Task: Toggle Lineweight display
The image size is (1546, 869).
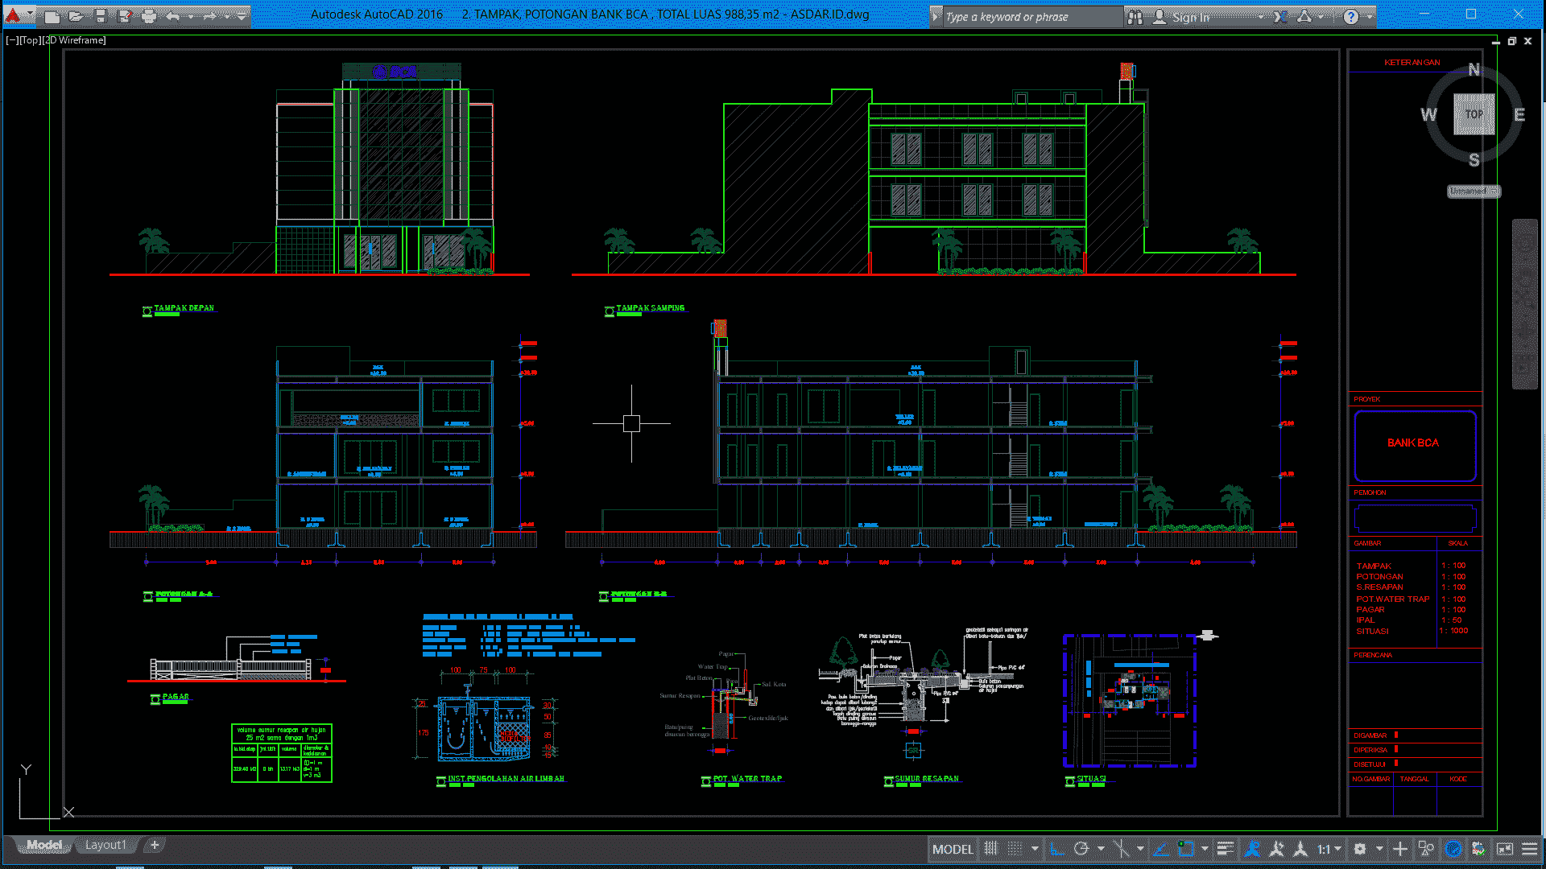Action: (1226, 848)
